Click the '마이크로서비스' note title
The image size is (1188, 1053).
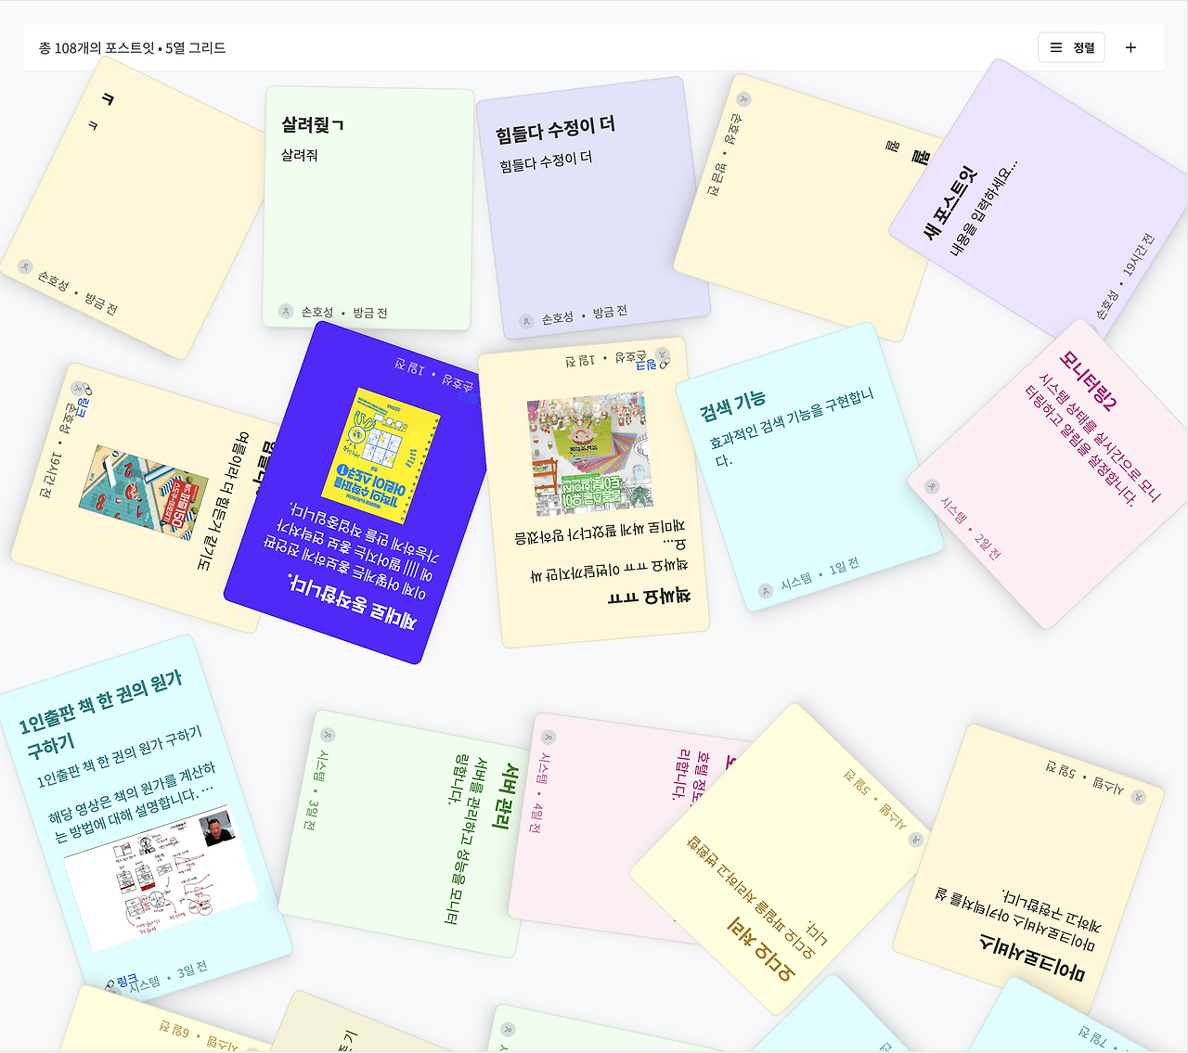pyautogui.click(x=1031, y=958)
